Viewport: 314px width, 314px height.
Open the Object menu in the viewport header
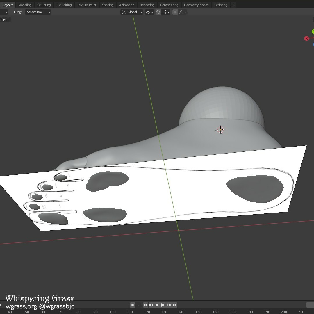point(4,19)
